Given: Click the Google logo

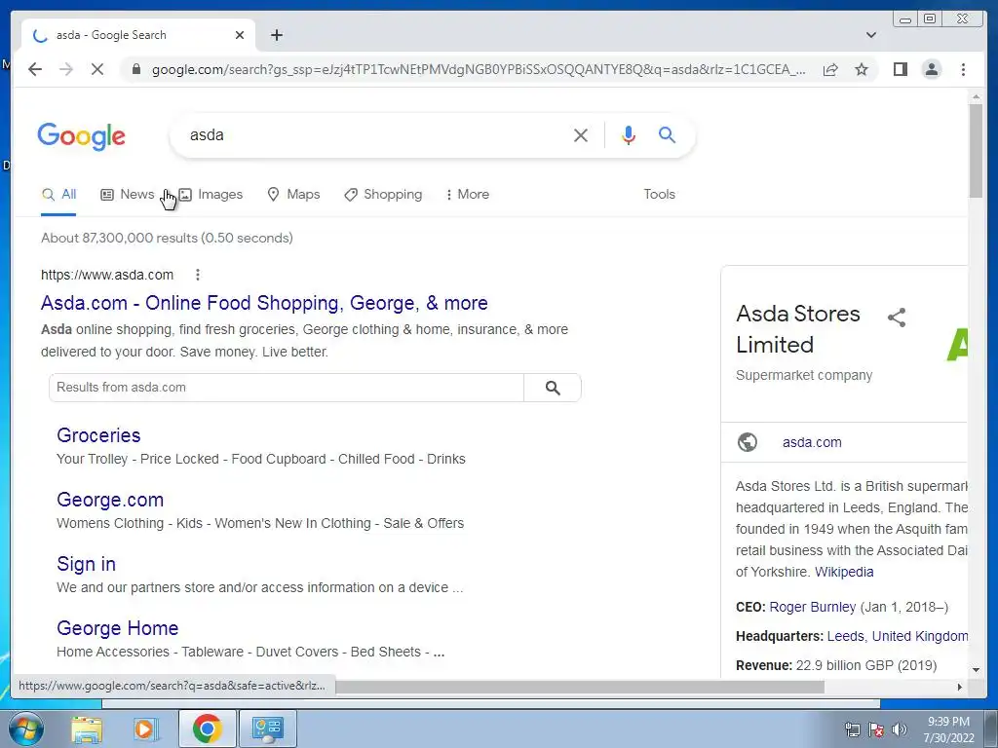Looking at the screenshot, I should (x=82, y=136).
